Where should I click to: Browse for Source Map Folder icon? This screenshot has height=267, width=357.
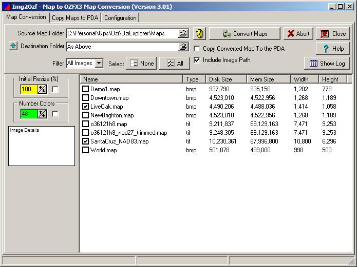coord(183,34)
